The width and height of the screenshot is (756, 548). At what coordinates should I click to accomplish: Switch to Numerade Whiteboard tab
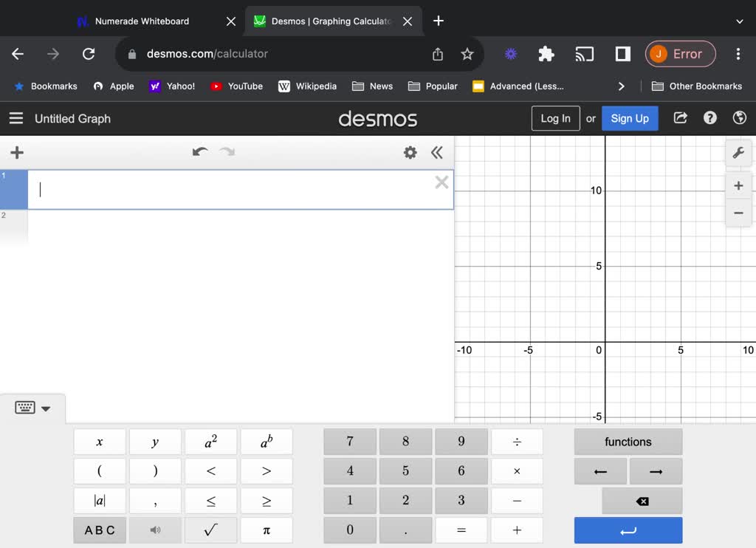142,21
